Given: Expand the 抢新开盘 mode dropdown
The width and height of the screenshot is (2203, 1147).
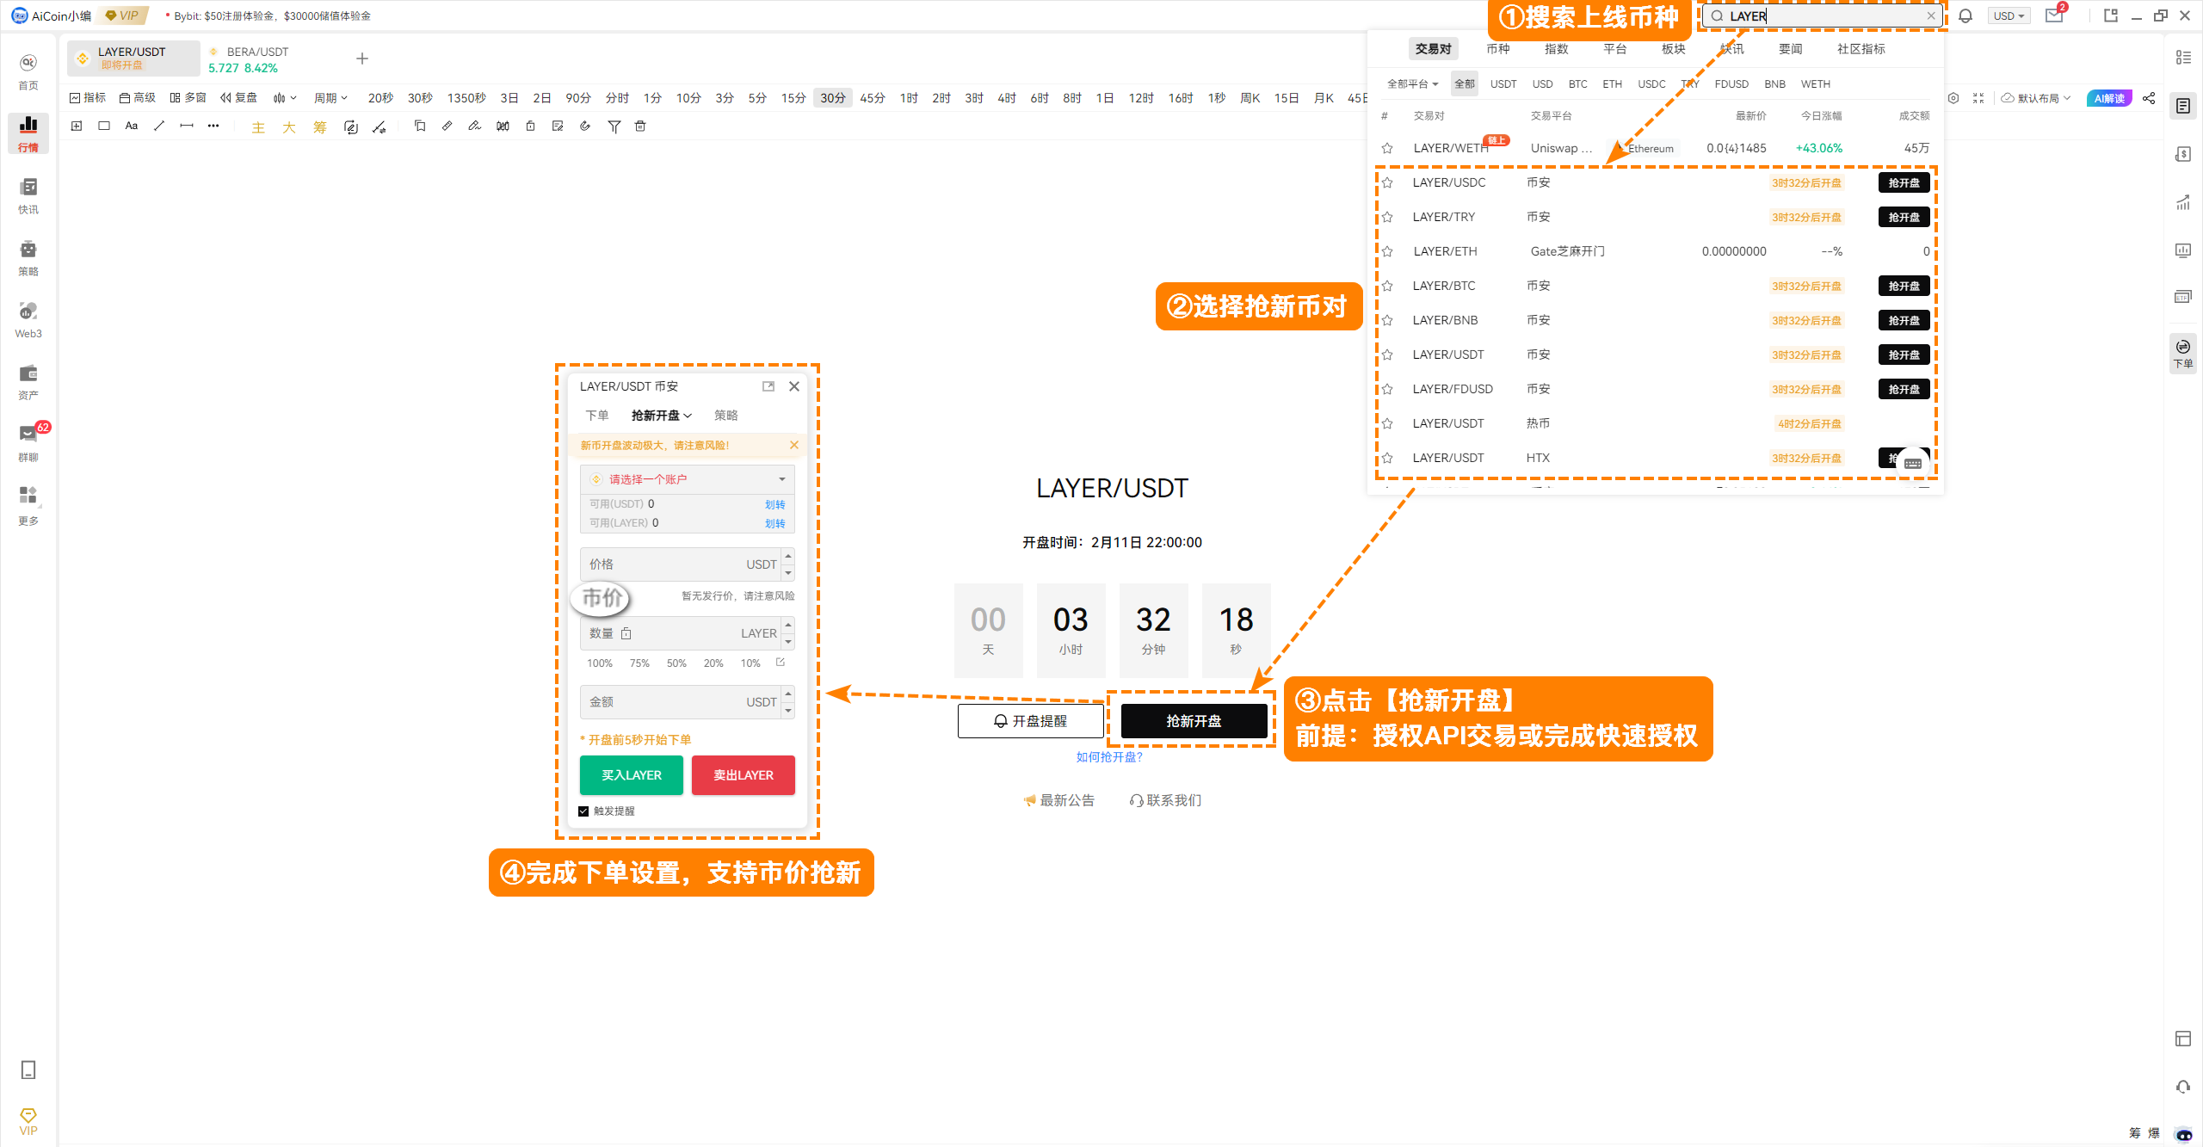Looking at the screenshot, I should click(x=661, y=416).
